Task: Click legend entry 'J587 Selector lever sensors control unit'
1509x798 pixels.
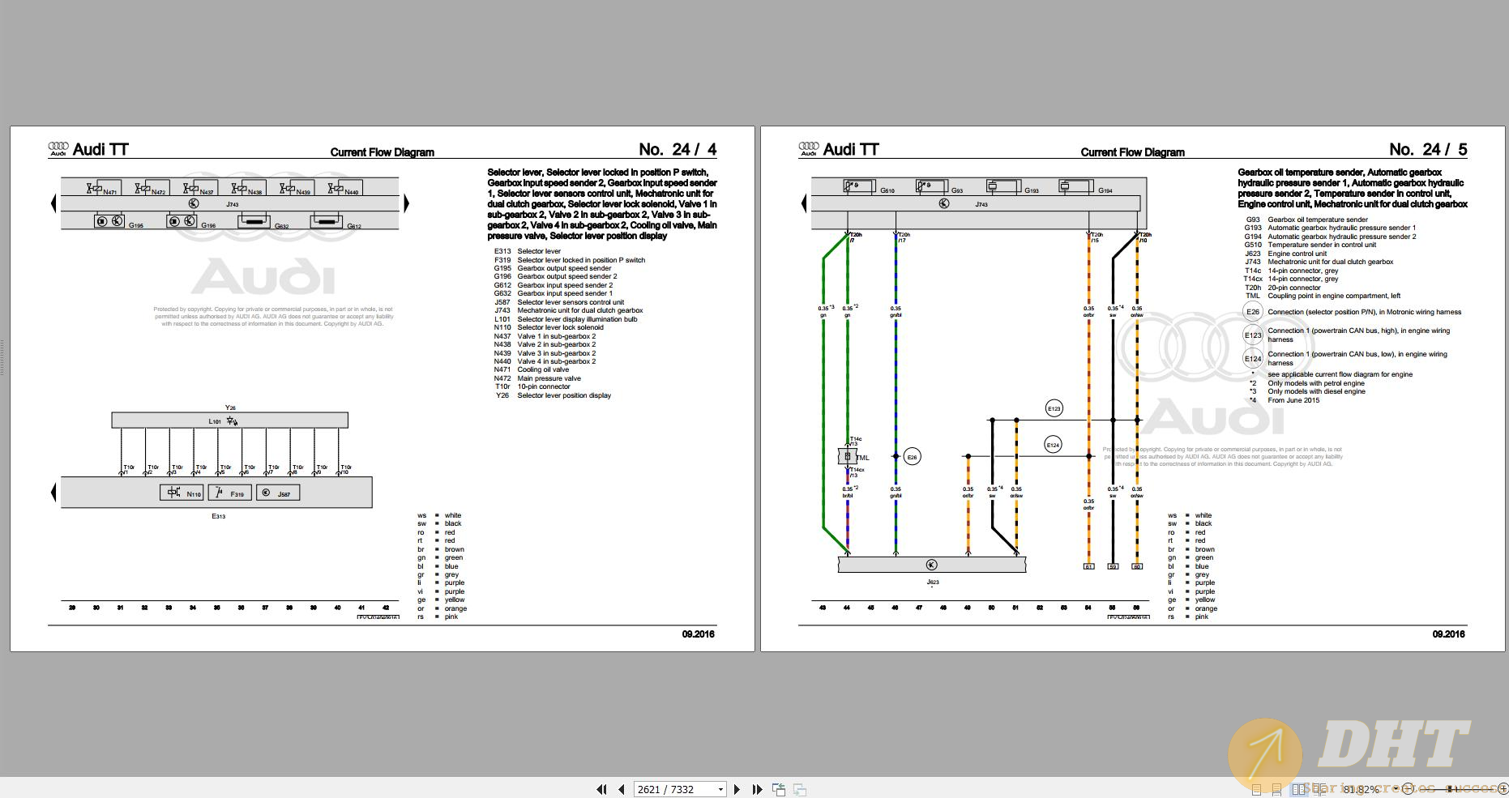Action: pos(559,302)
